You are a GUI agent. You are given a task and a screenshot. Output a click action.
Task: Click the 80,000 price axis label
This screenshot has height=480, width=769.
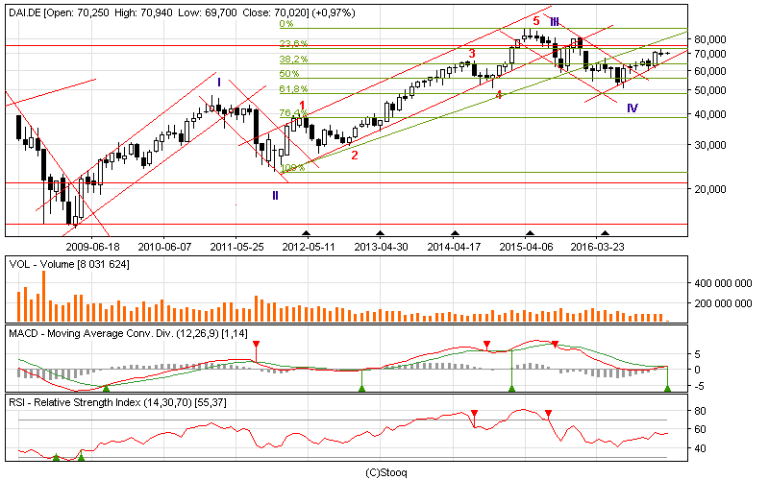(x=710, y=39)
